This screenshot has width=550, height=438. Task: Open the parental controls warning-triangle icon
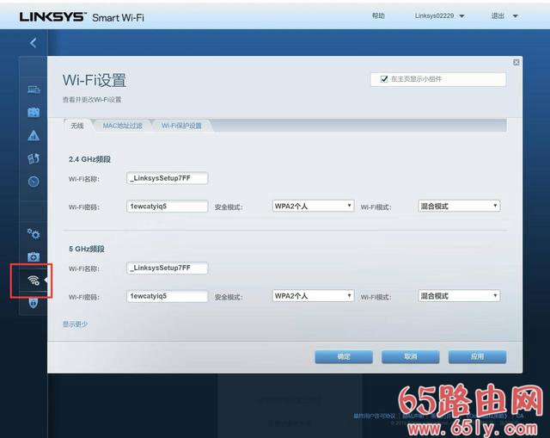pos(34,135)
